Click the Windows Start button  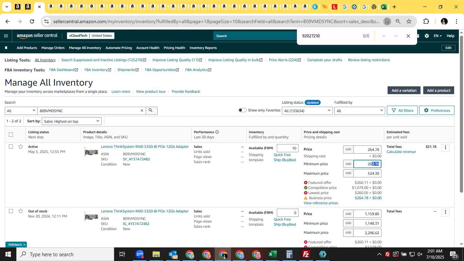tap(8, 254)
